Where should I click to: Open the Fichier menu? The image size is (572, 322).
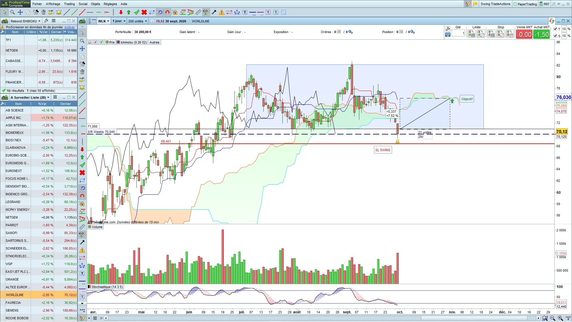point(37,4)
